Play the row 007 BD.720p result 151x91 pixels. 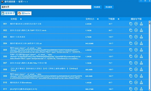tap(136, 63)
